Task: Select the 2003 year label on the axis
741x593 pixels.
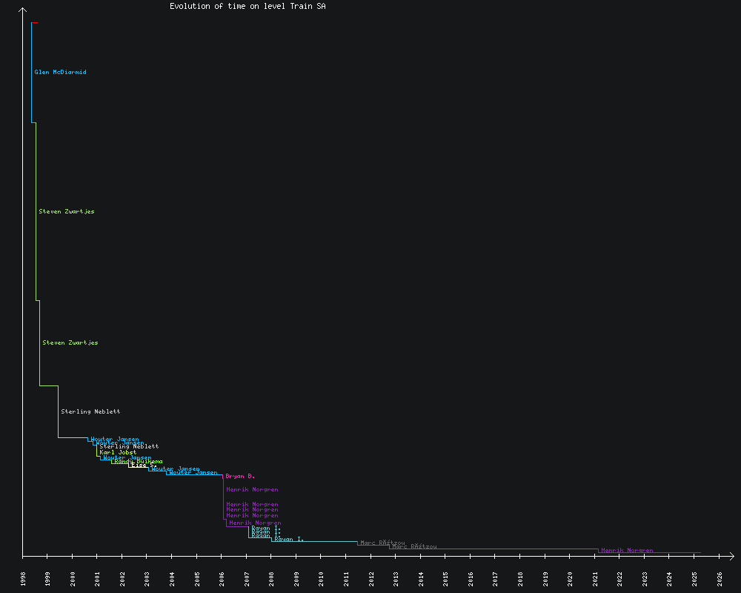Action: pos(147,578)
